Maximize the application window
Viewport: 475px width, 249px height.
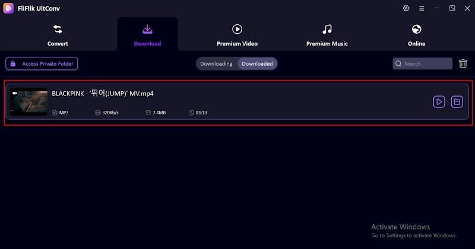coord(452,8)
